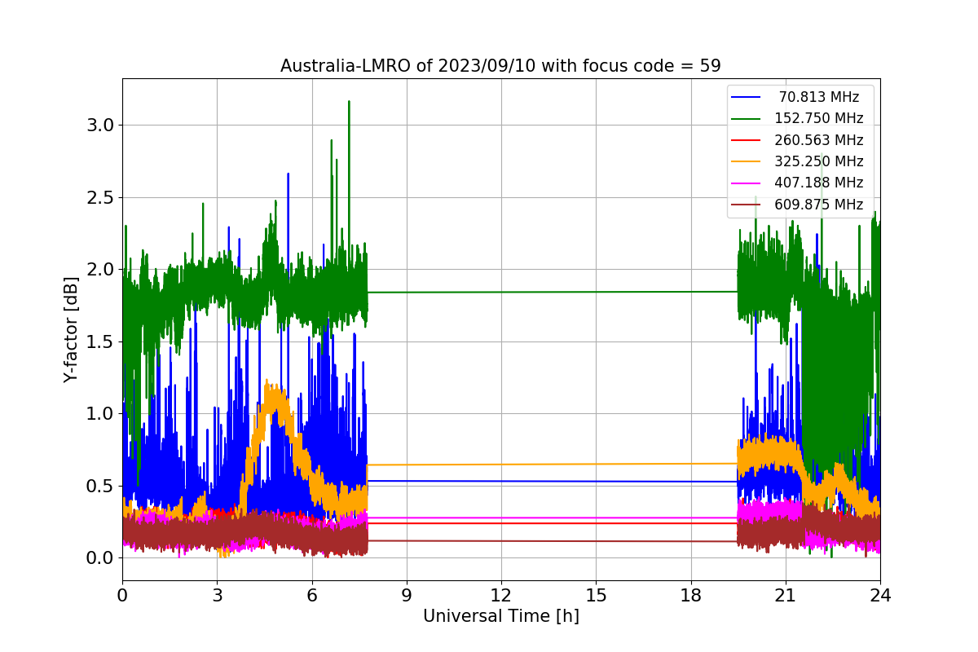The height and width of the screenshot is (652, 978).
Task: Click x-axis tick label 15
Action: point(596,595)
